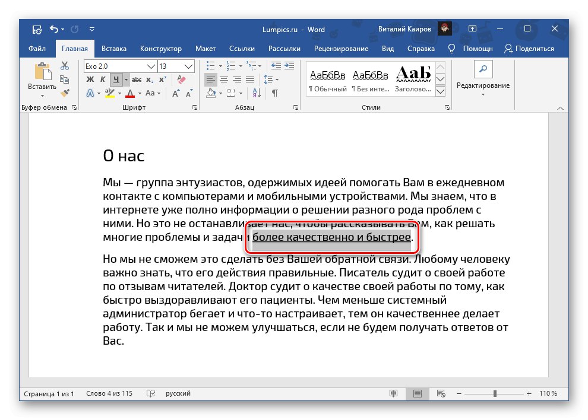
Task: Toggle bold formatting in the Font group
Action: pos(90,79)
